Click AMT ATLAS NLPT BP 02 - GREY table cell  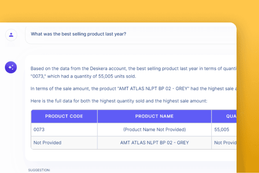click(155, 143)
